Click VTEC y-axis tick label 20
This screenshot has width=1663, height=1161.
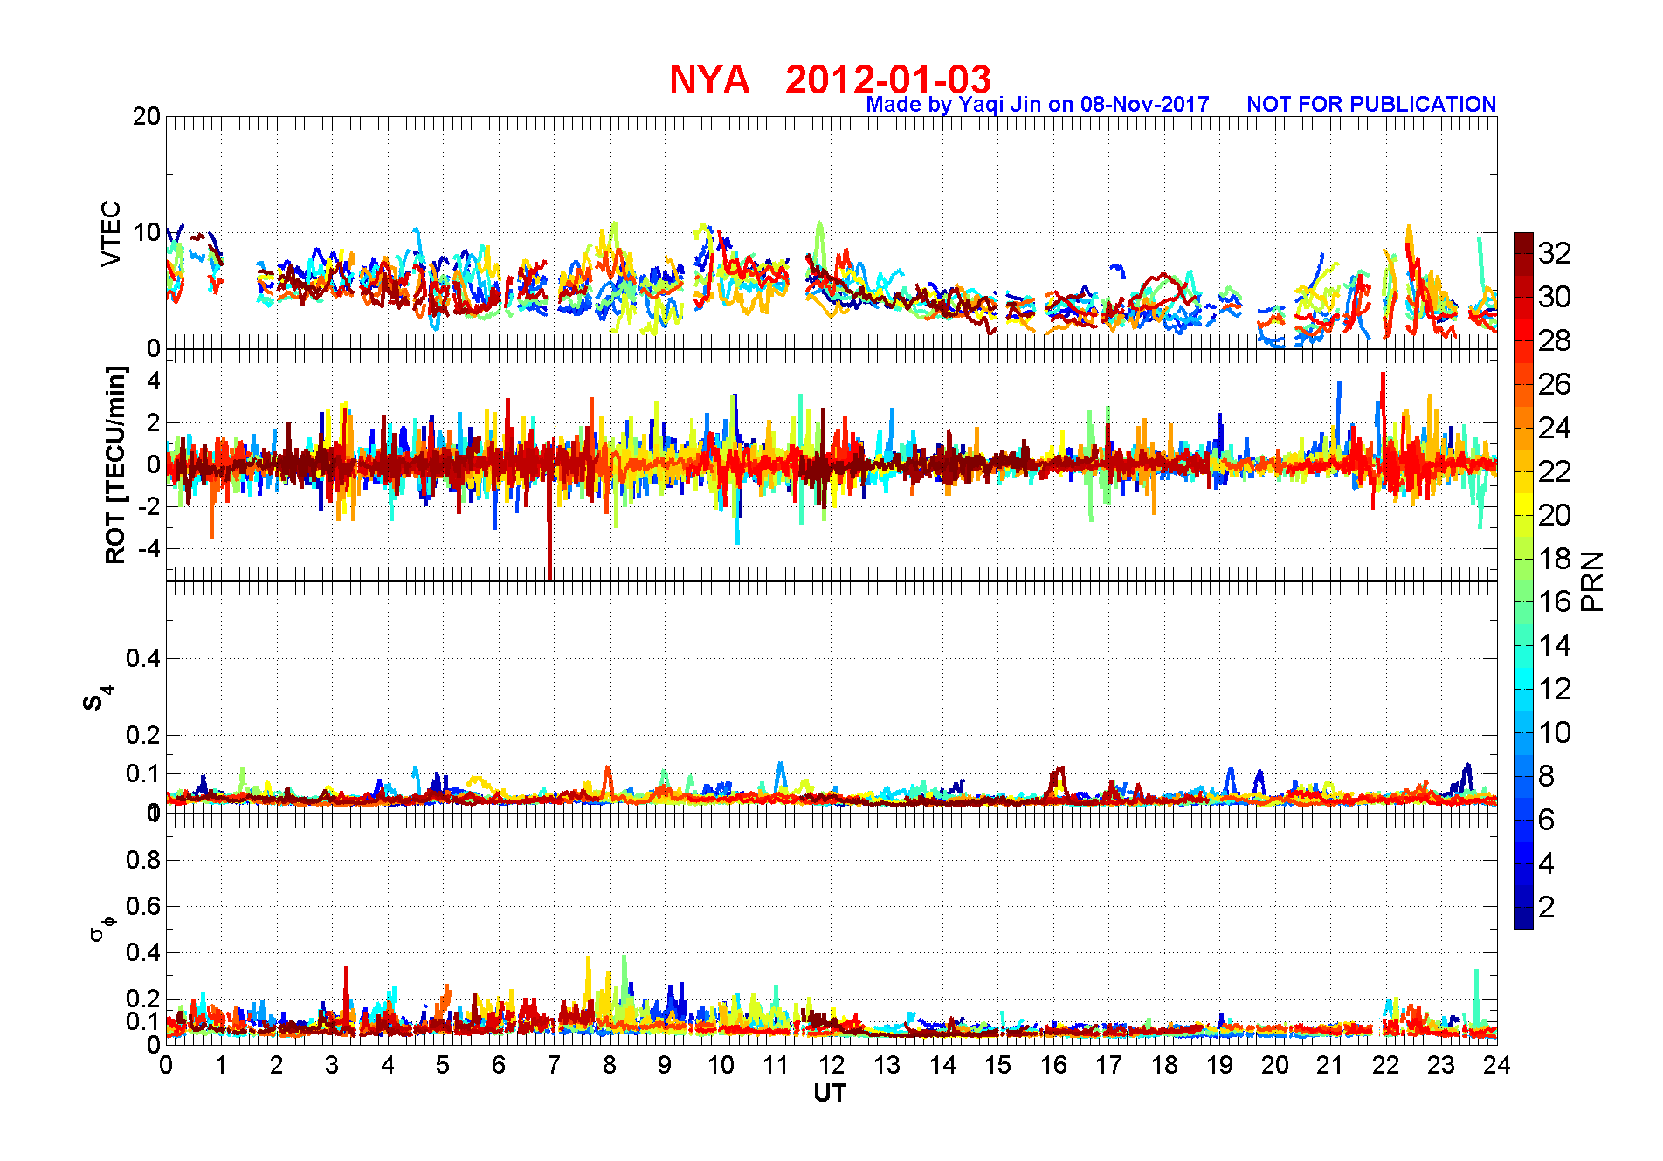(x=147, y=116)
